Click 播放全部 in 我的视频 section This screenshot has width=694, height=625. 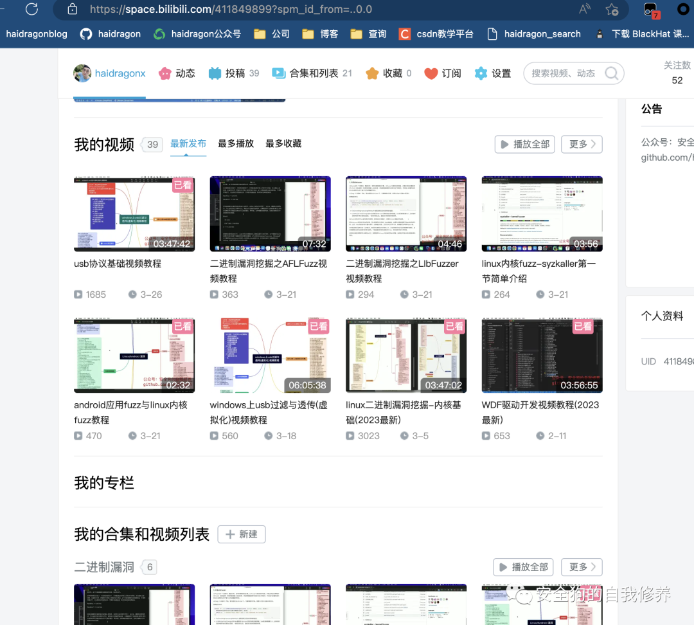(524, 145)
